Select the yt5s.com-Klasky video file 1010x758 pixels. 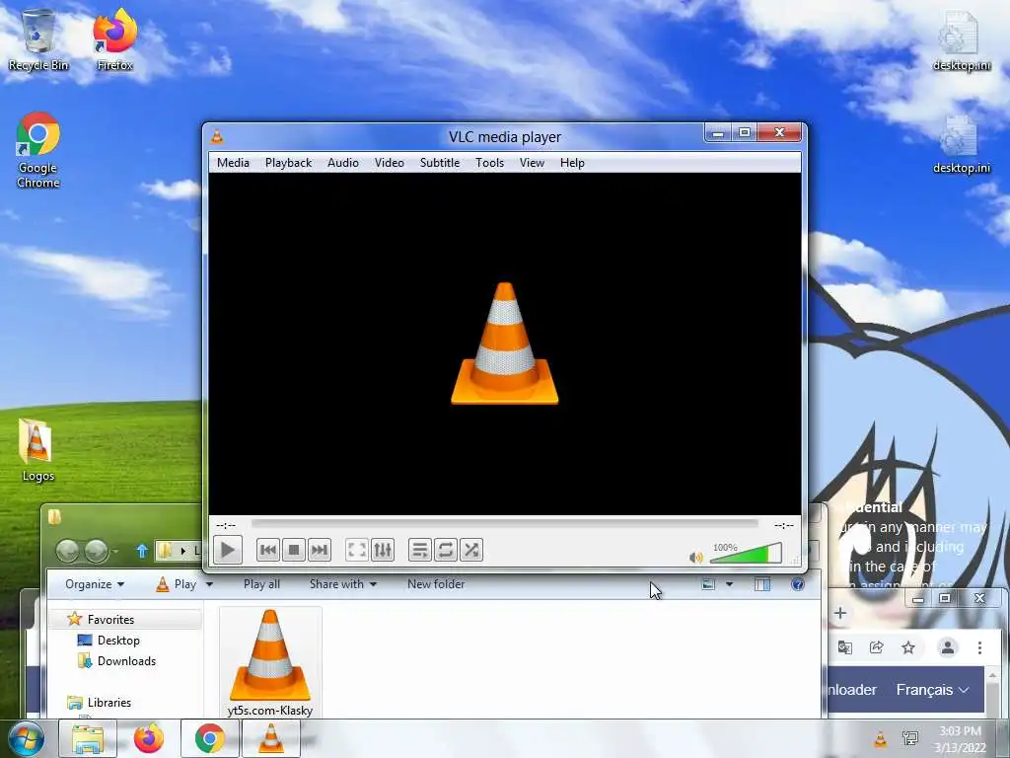coord(270,662)
